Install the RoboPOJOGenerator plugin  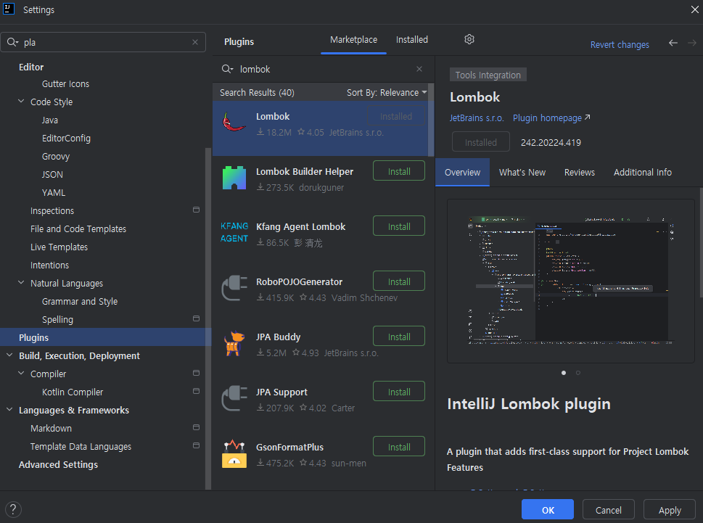[398, 281]
